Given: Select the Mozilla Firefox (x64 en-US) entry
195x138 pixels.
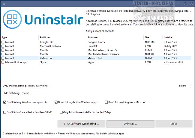Looking at the screenshot, I should tap(103, 50).
